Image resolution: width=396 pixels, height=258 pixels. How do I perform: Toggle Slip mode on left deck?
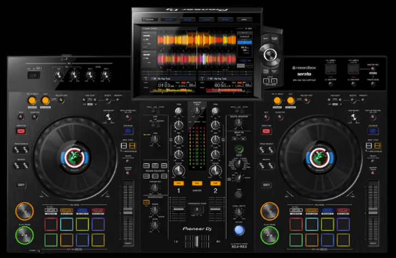coord(21,117)
